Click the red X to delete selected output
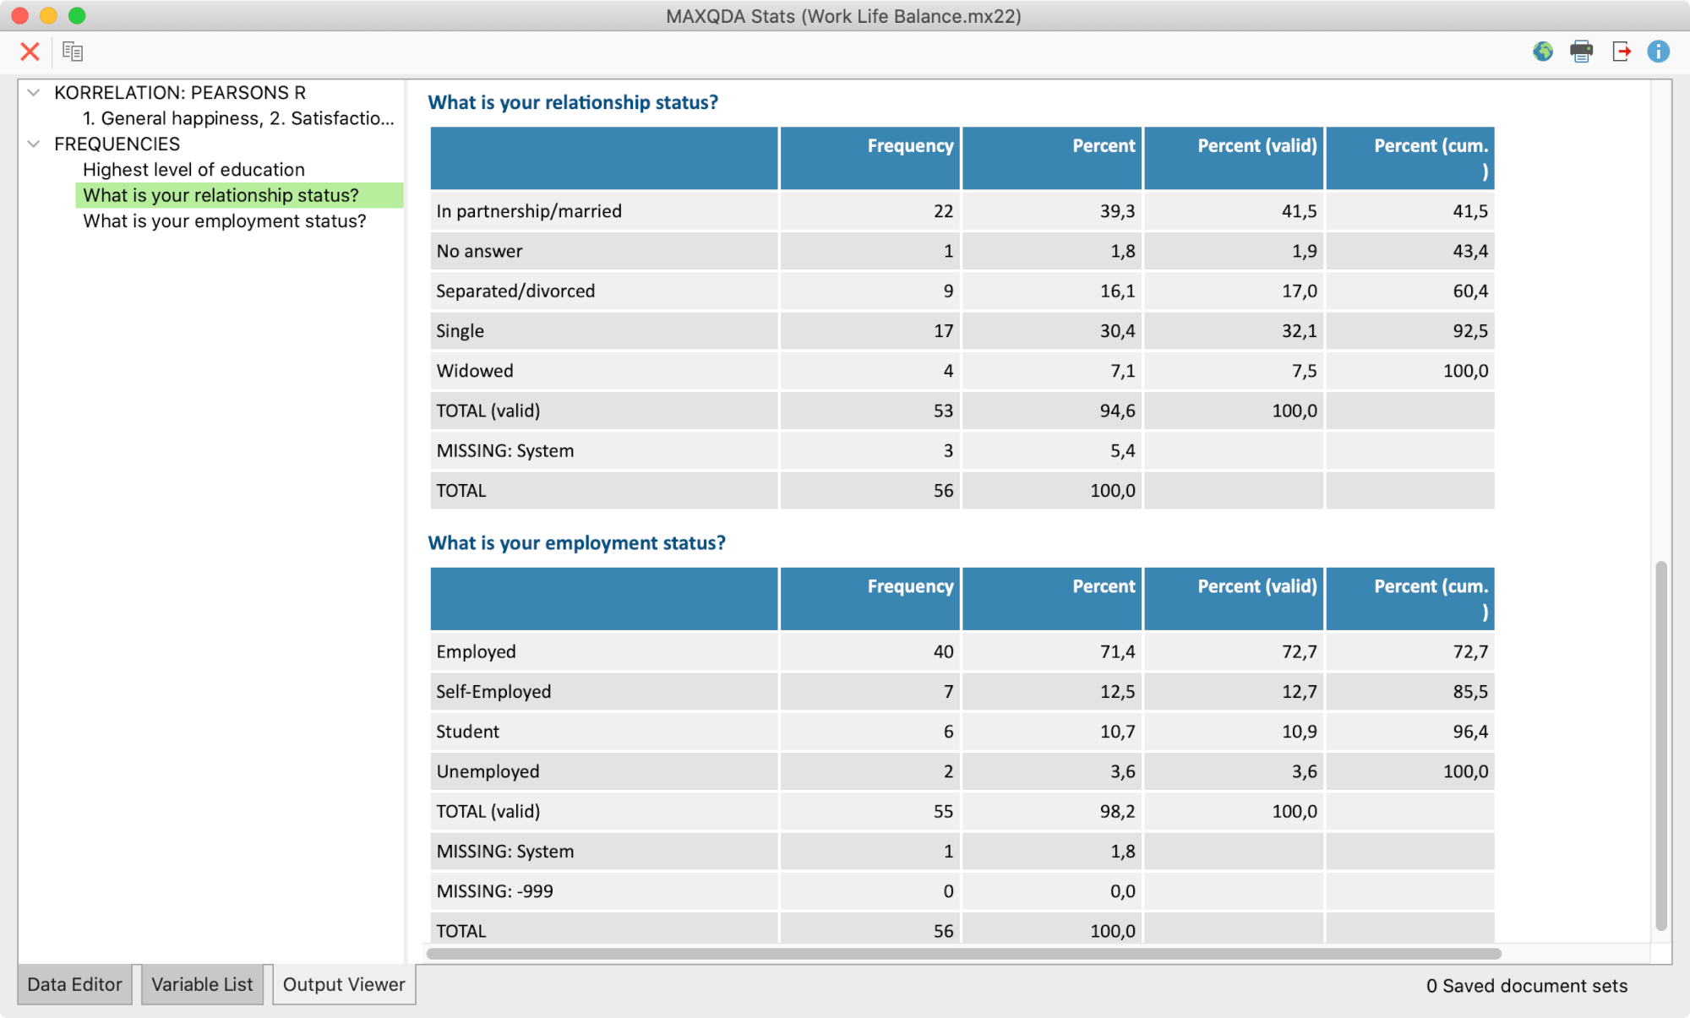Viewport: 1690px width, 1018px height. pos(29,52)
